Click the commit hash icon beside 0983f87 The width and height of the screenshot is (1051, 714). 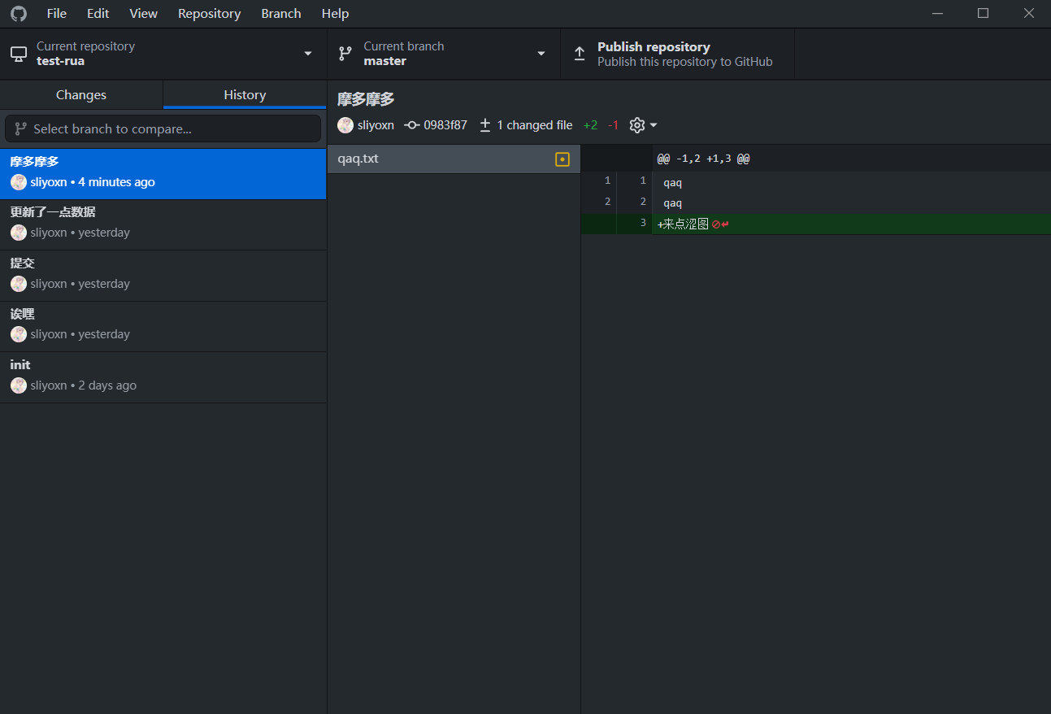[x=412, y=125]
